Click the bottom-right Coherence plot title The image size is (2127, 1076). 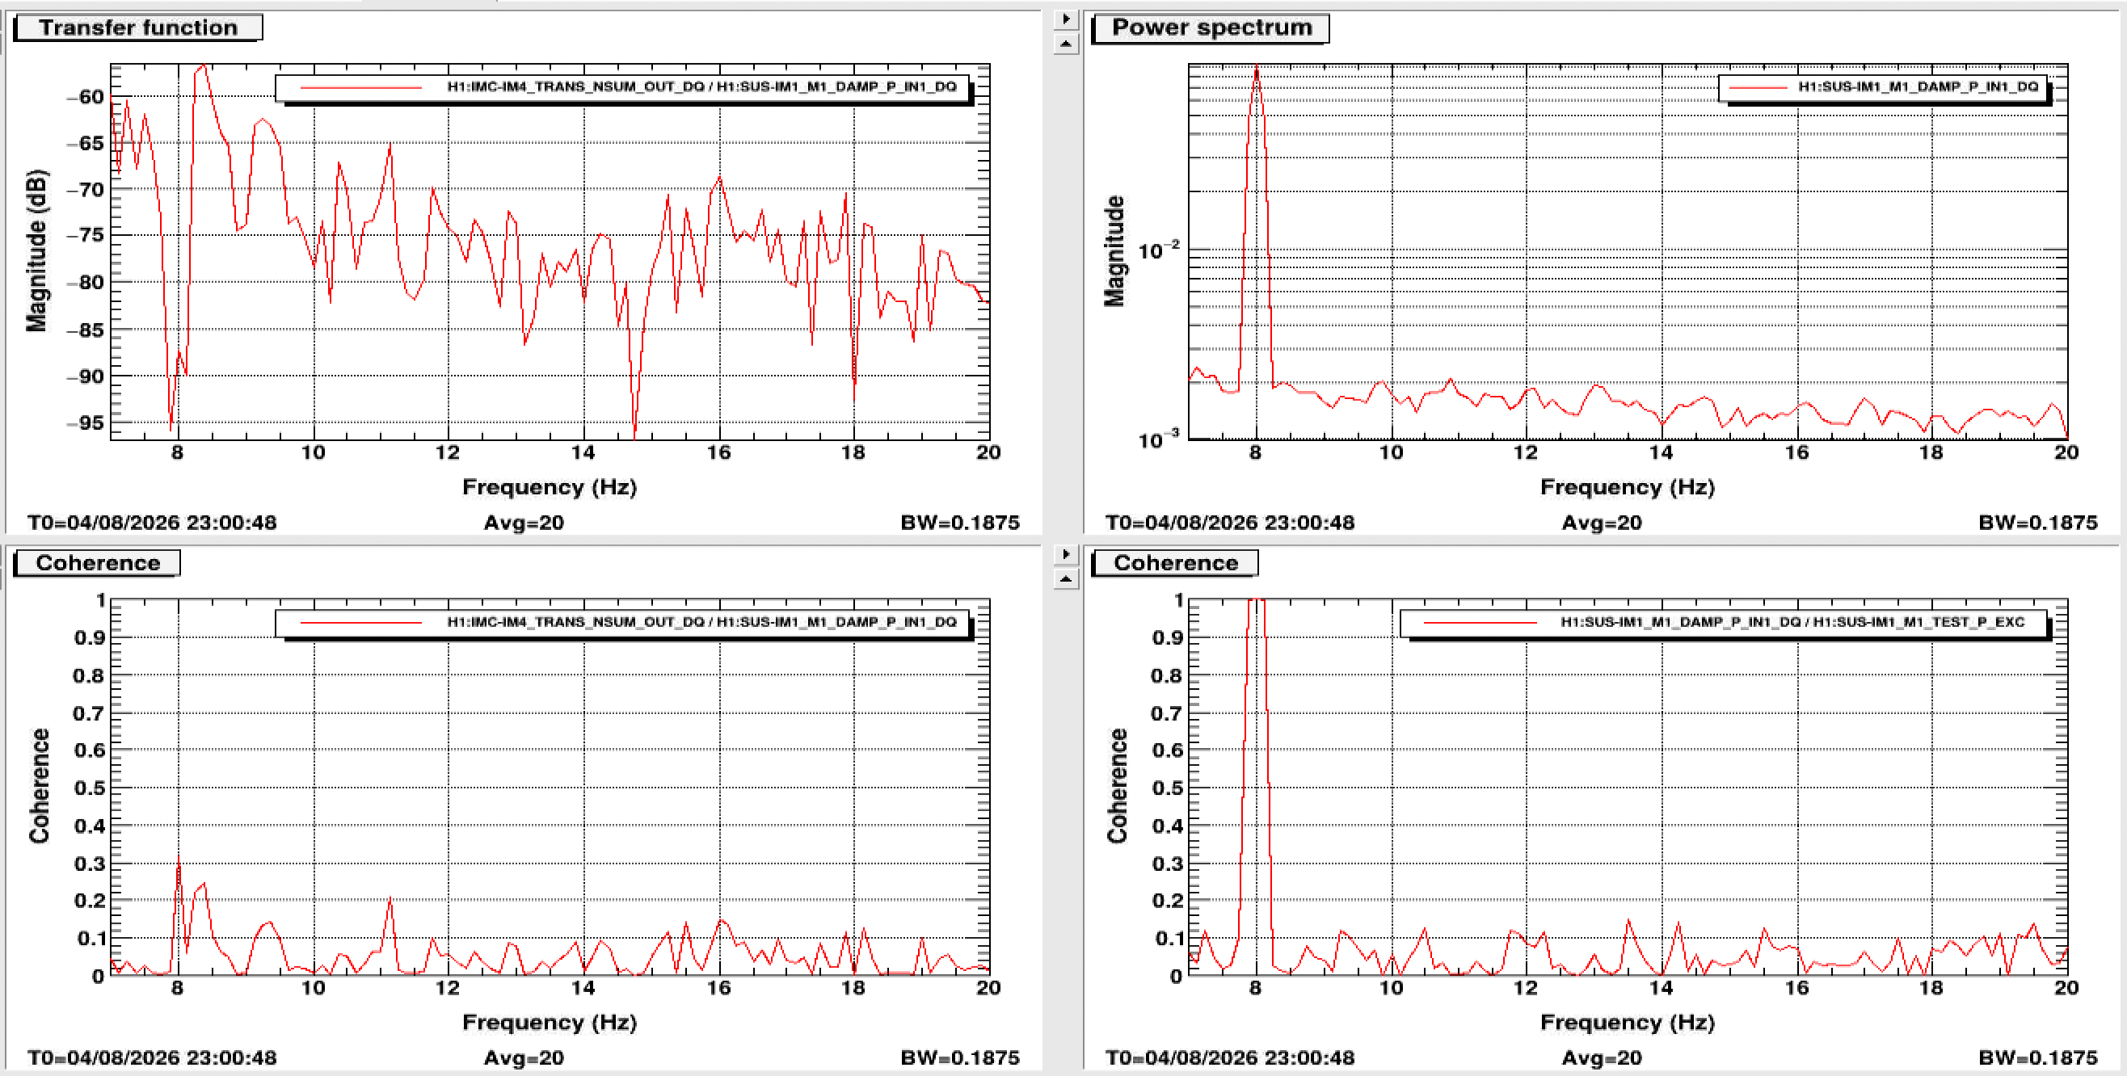coord(1175,563)
